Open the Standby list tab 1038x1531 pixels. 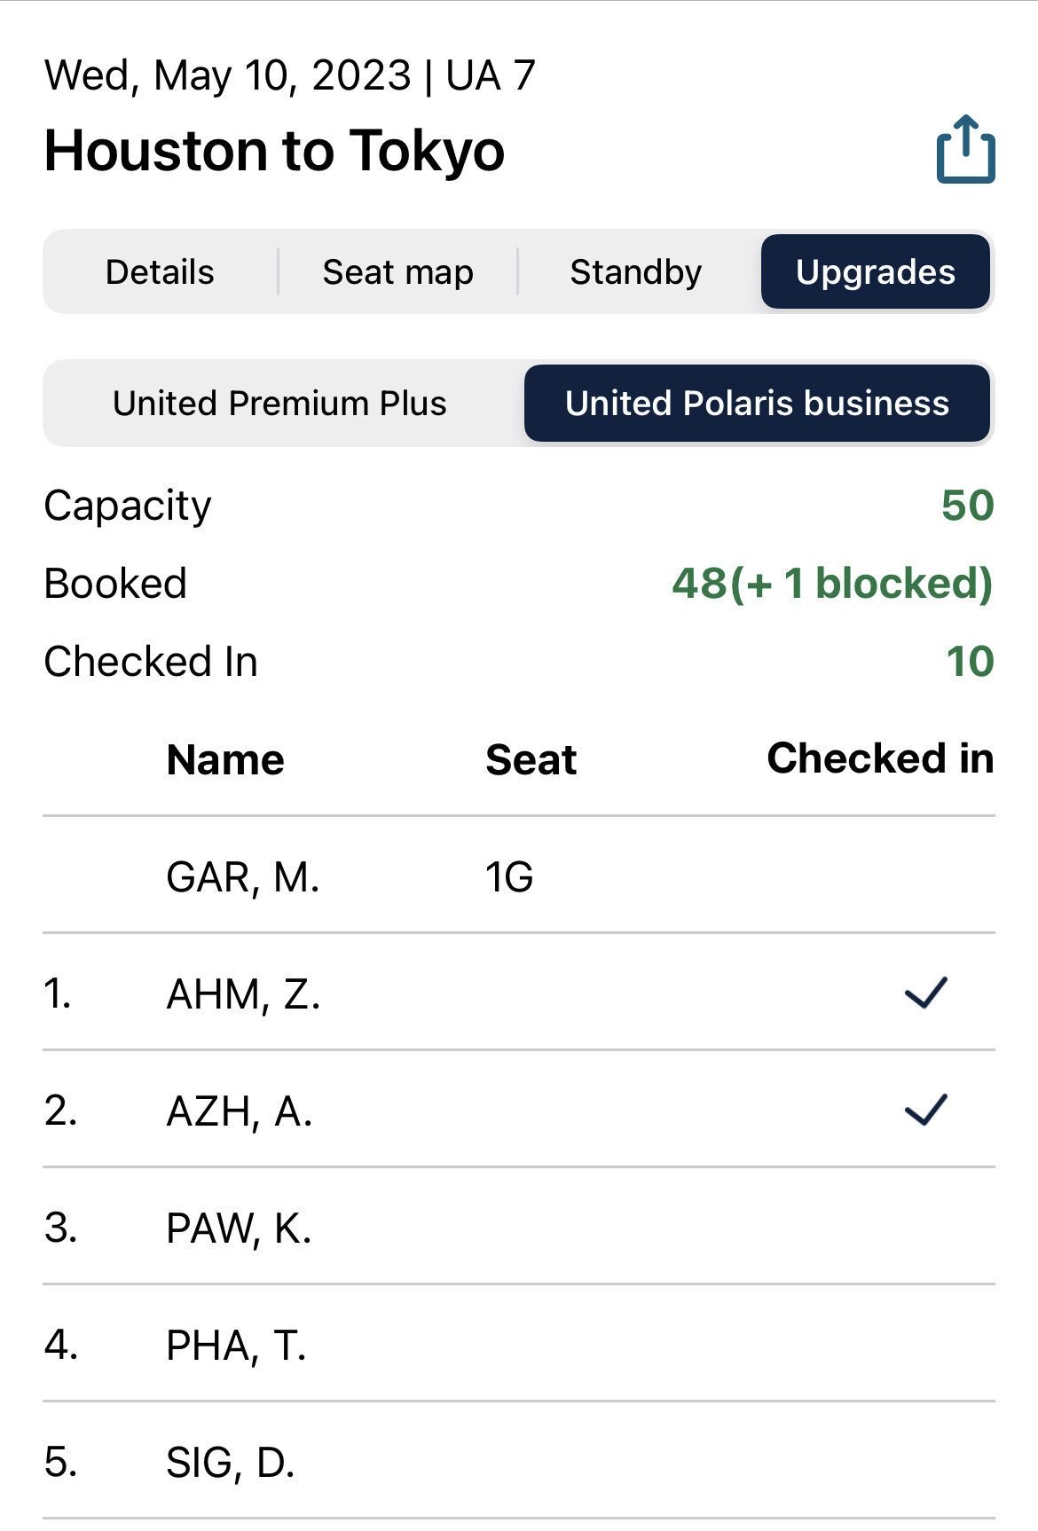click(635, 272)
